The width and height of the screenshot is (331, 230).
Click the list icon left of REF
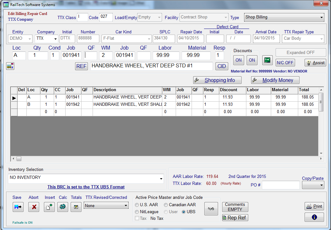10,66
